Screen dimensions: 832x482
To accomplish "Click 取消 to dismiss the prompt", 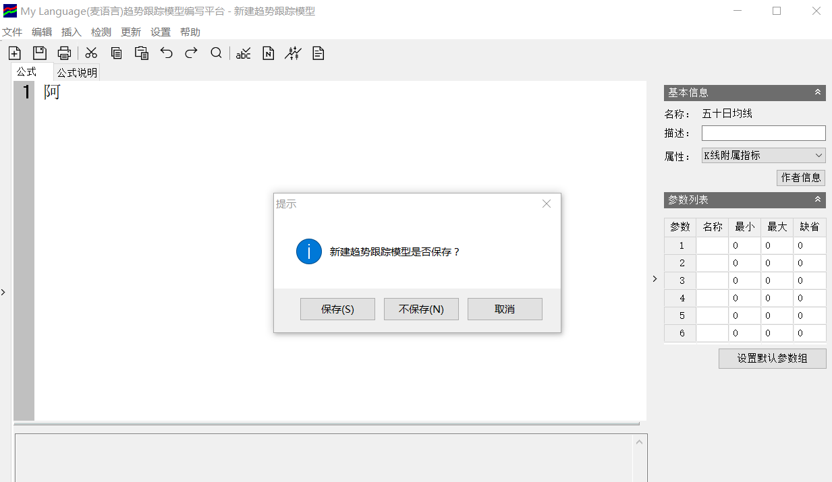I will pyautogui.click(x=505, y=309).
